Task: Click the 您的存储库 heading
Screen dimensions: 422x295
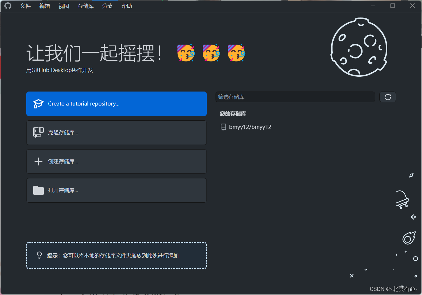Action: point(233,114)
